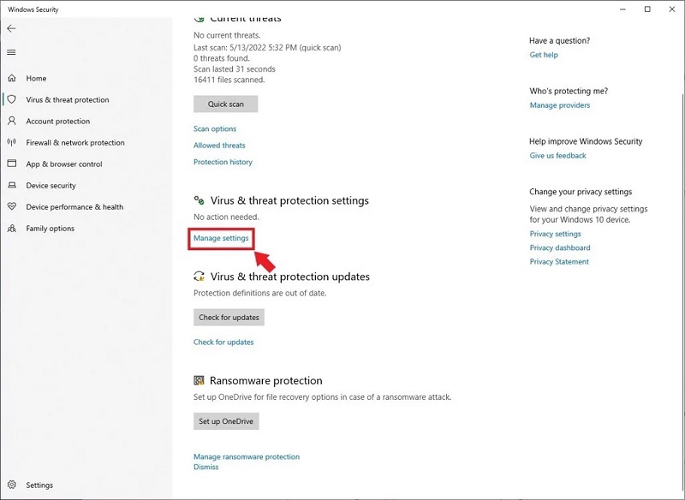685x500 pixels.
Task: Select the Device security icon
Action: coord(10,185)
